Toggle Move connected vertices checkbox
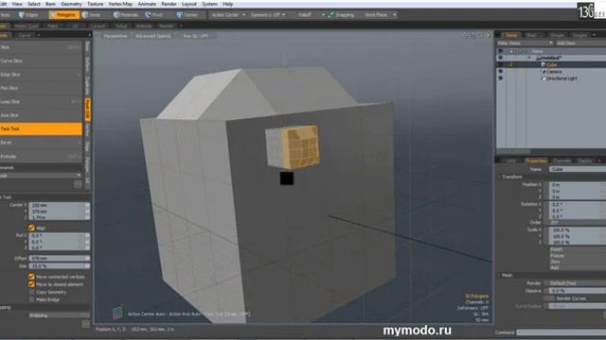The image size is (606, 340). point(31,277)
